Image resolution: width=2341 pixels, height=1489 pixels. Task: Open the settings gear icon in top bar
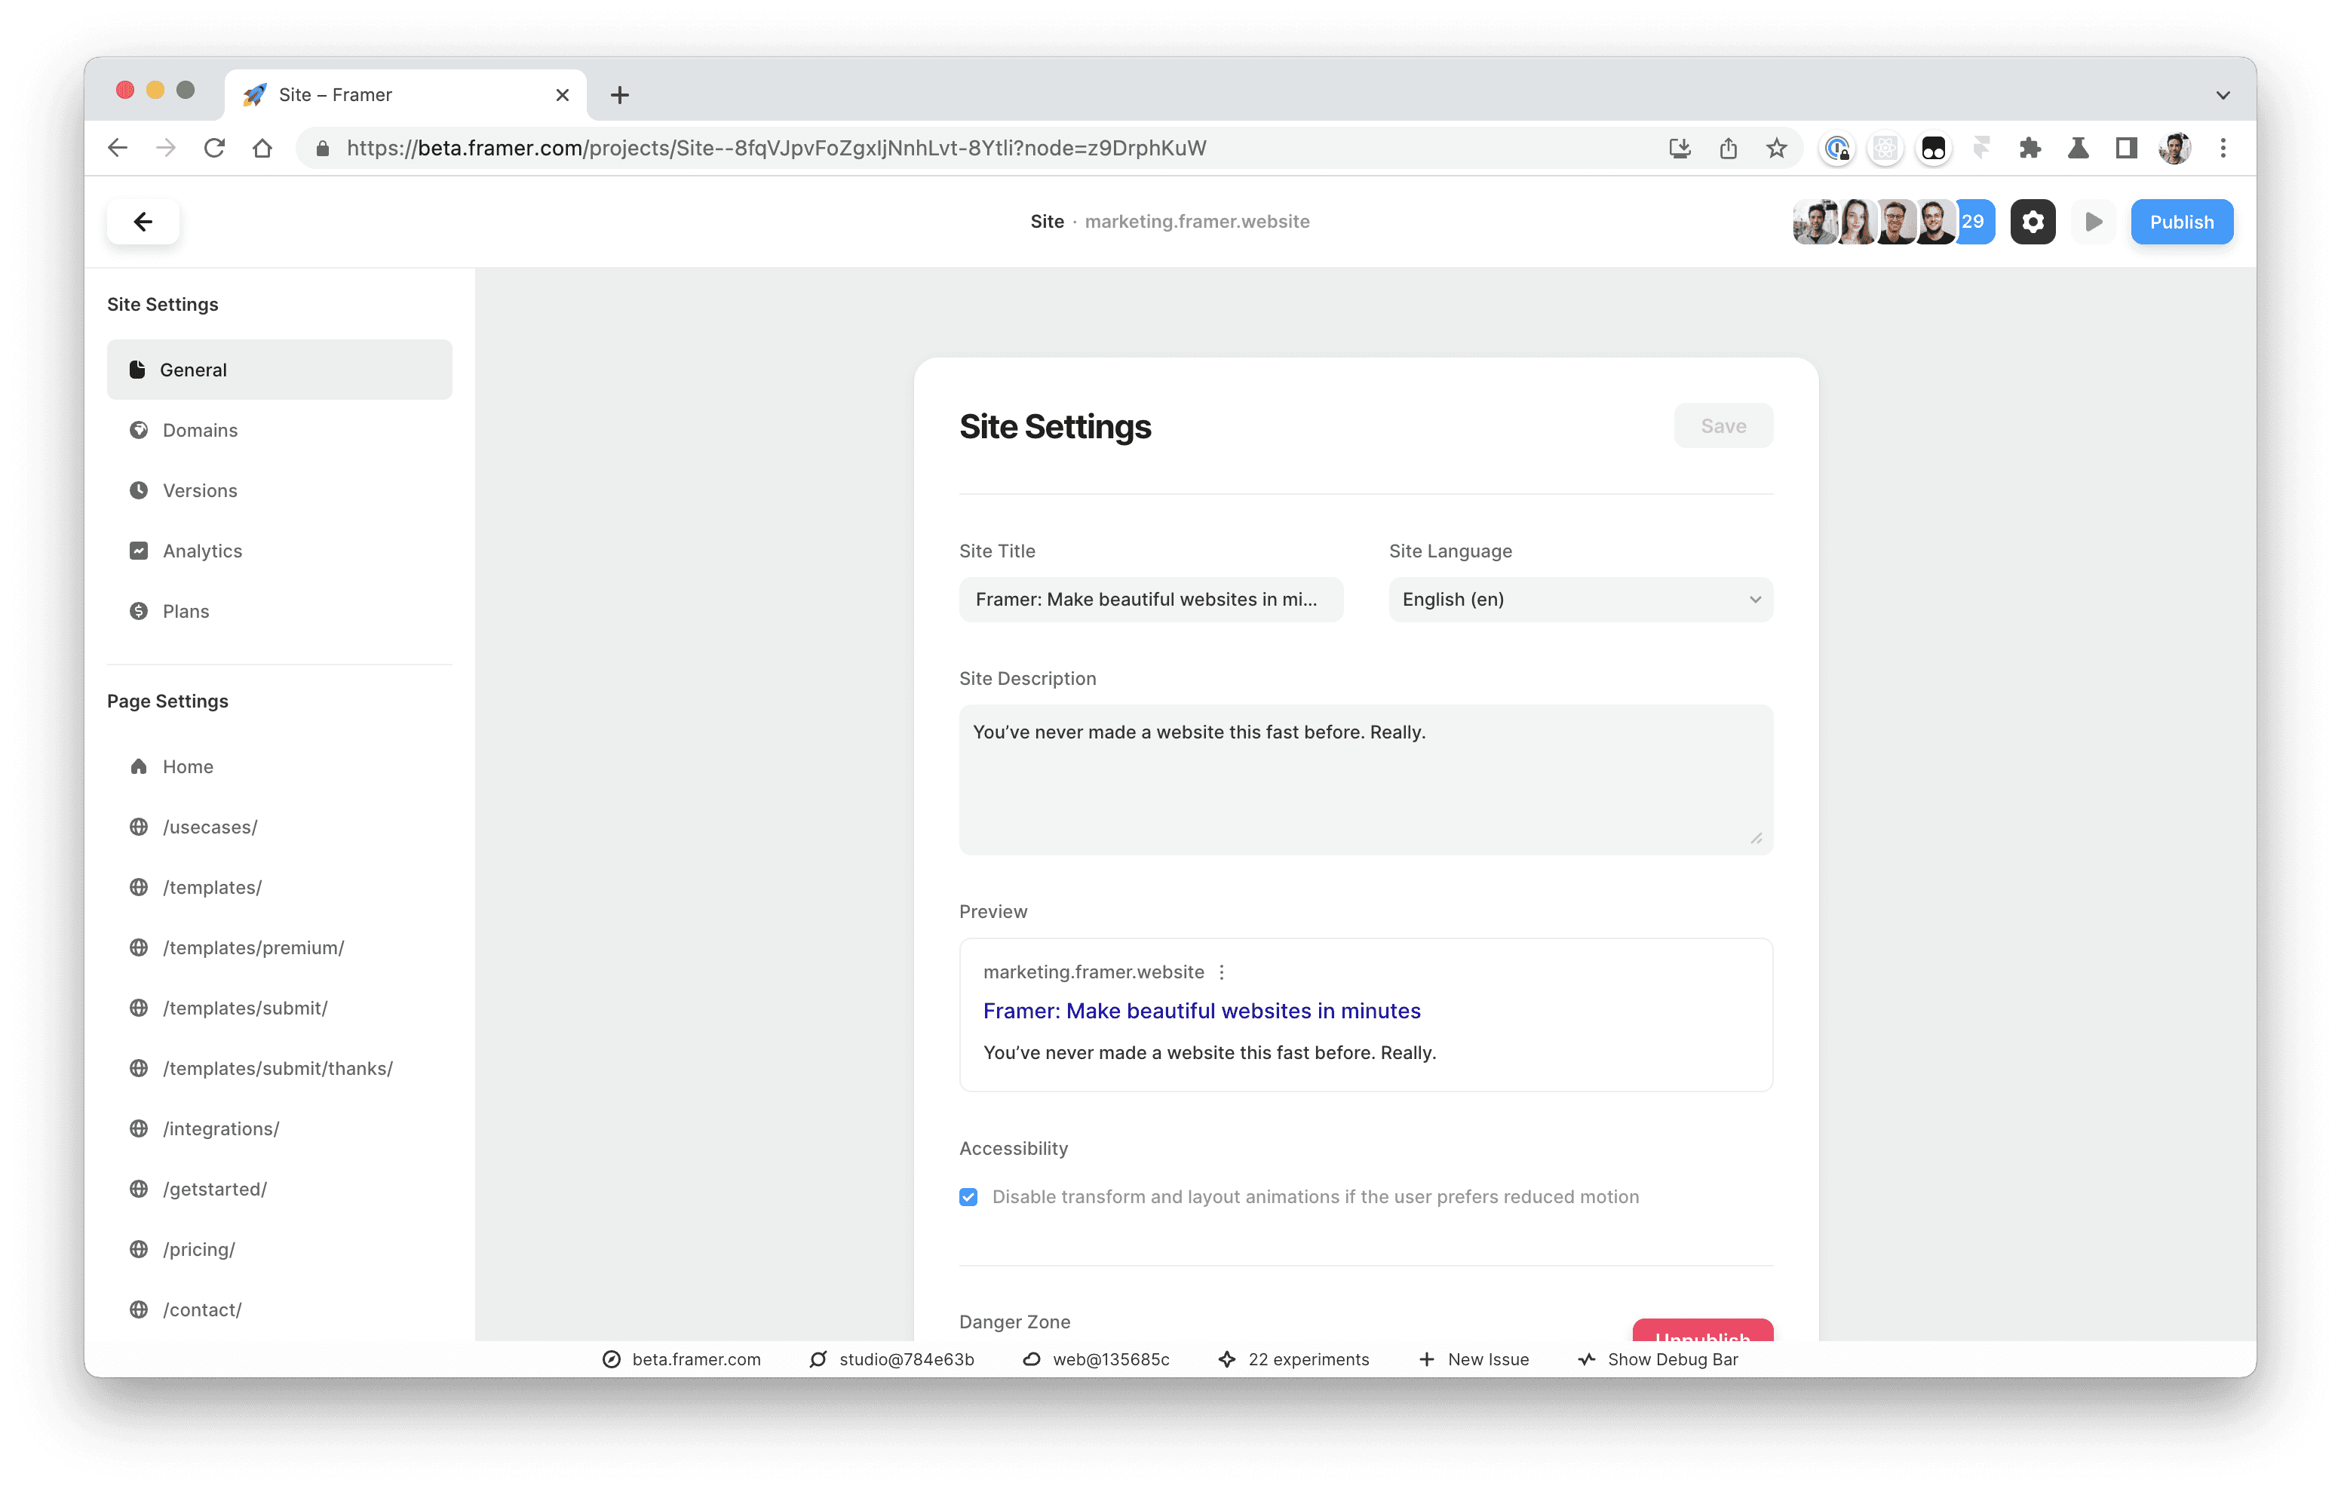(2032, 222)
